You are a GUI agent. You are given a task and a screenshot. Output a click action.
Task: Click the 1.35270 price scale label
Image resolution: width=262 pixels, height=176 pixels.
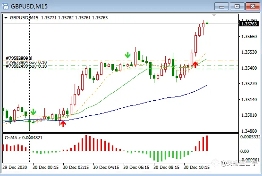point(249,84)
